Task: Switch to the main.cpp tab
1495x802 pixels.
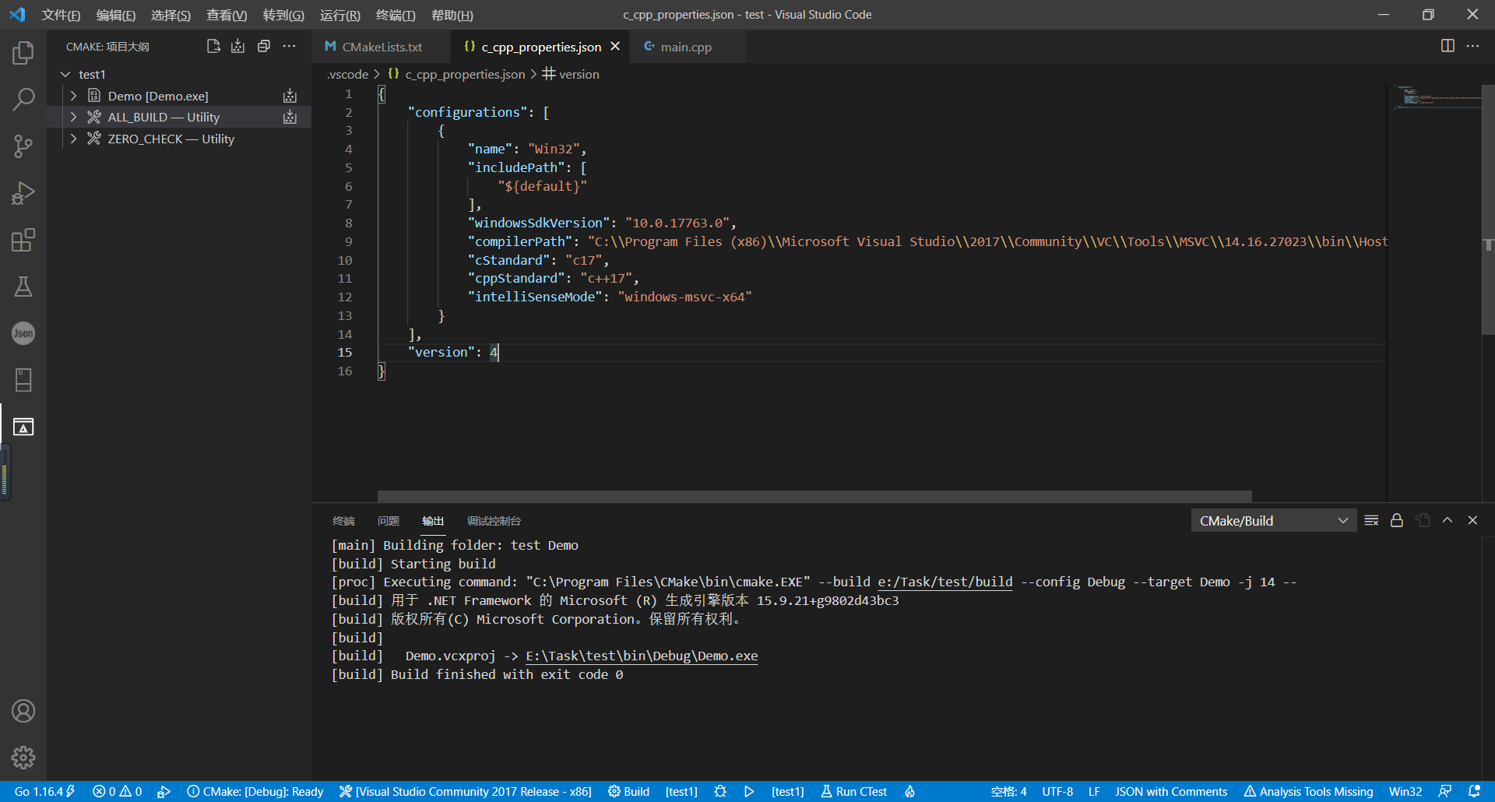Action: pos(685,47)
